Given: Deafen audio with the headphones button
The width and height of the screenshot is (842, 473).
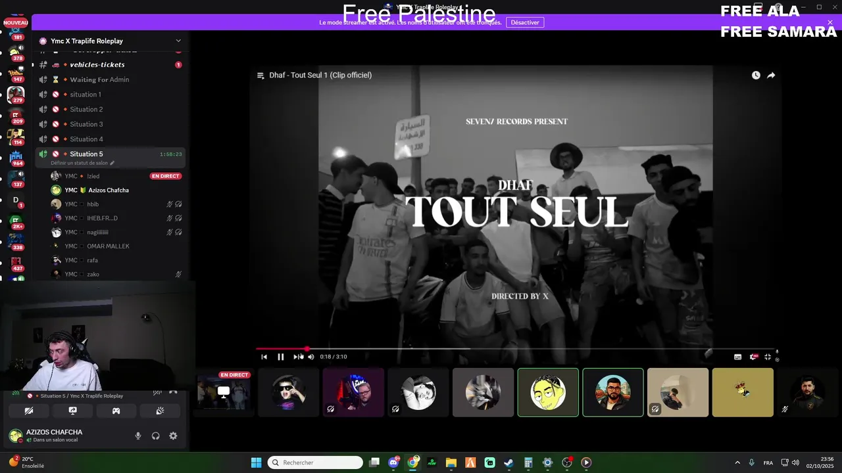Looking at the screenshot, I should (156, 436).
